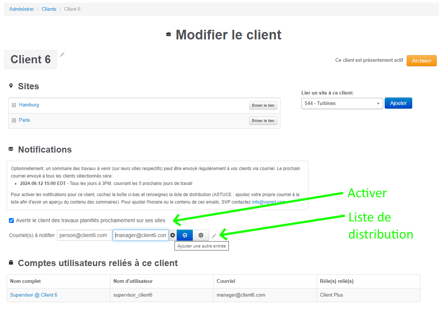Open the 544 - Turbines site dropdown

click(x=342, y=103)
